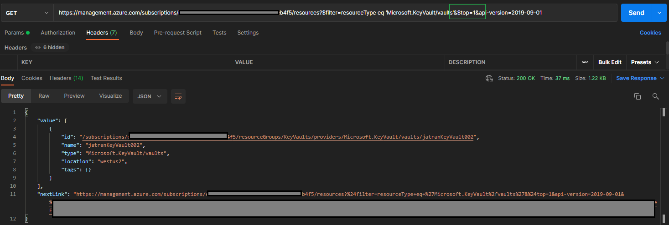The image size is (669, 225).
Task: Open the response Headers (14) tab
Action: [x=67, y=78]
